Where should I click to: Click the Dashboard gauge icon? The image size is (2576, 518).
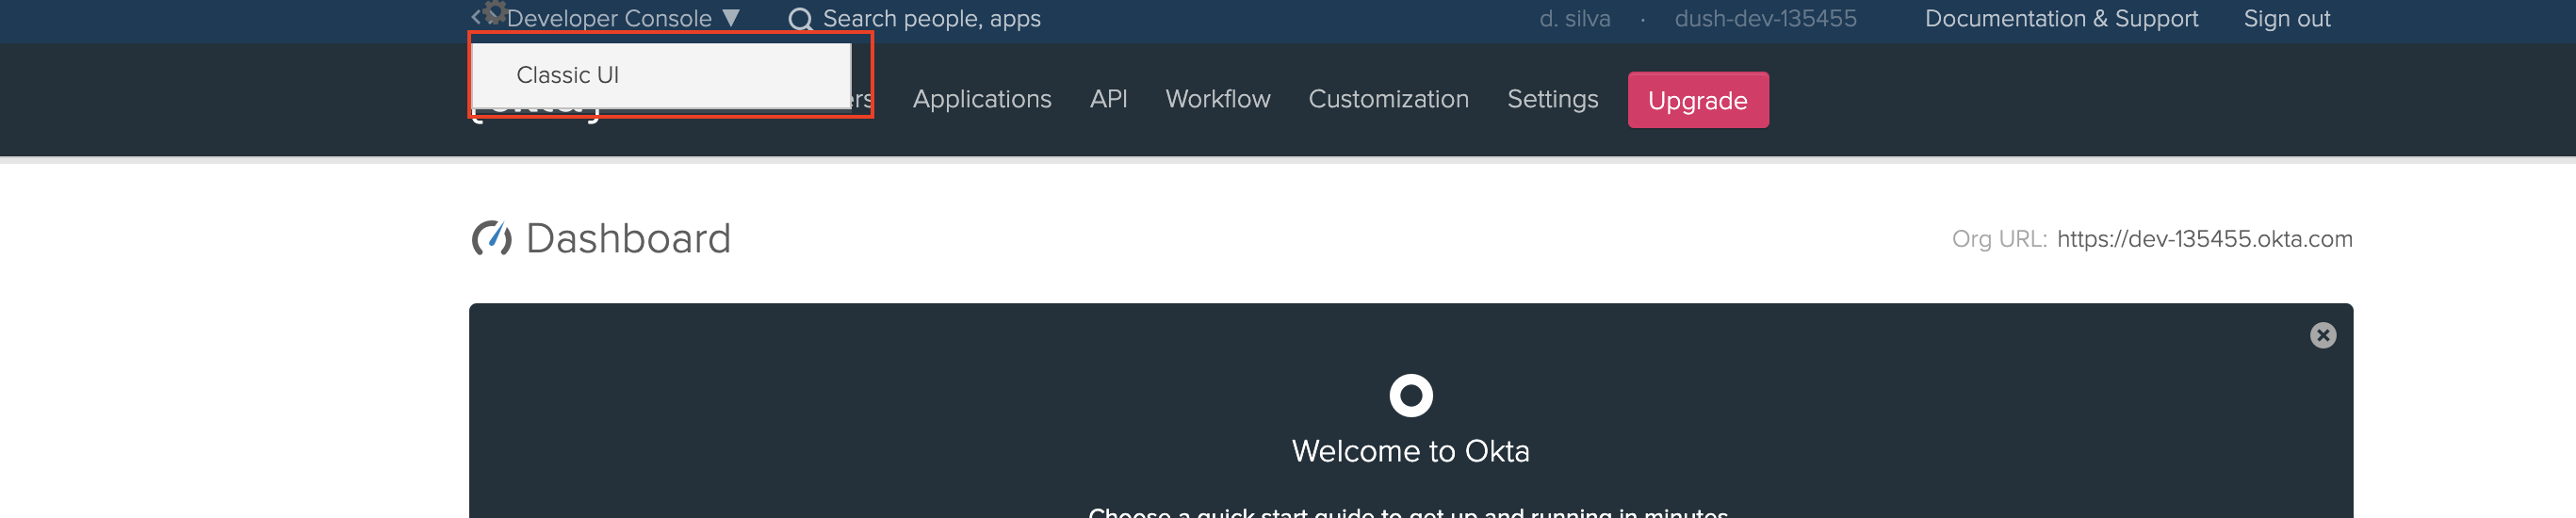pos(491,239)
